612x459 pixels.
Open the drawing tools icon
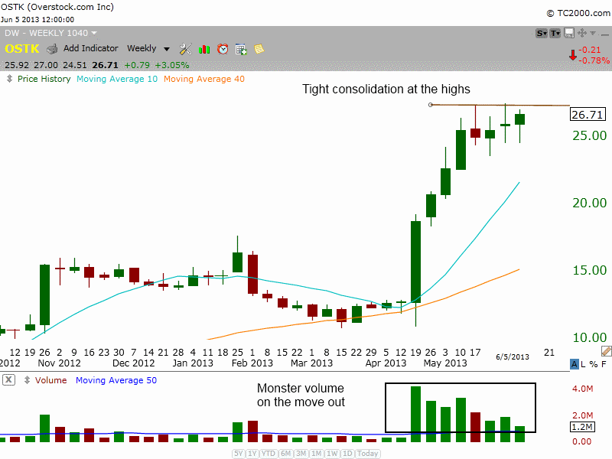(x=185, y=49)
